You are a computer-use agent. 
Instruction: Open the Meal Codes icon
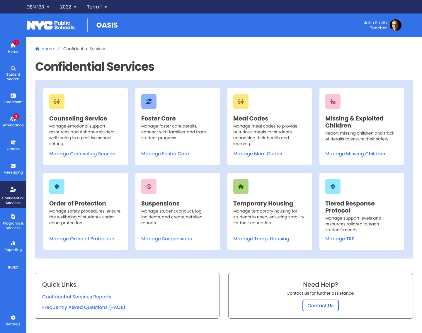point(241,101)
